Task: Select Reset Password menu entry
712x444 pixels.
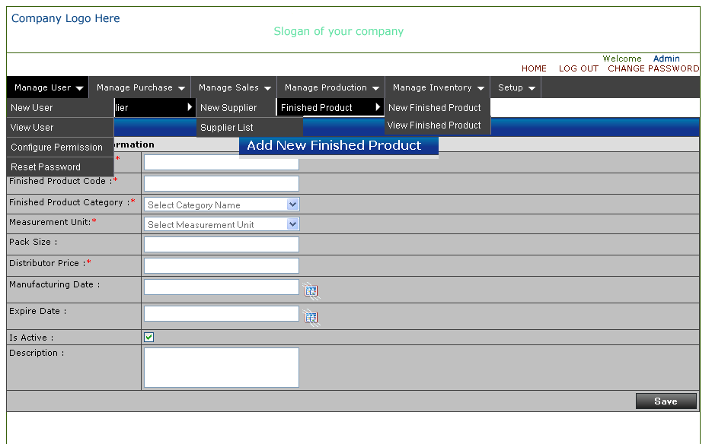Action: 46,167
